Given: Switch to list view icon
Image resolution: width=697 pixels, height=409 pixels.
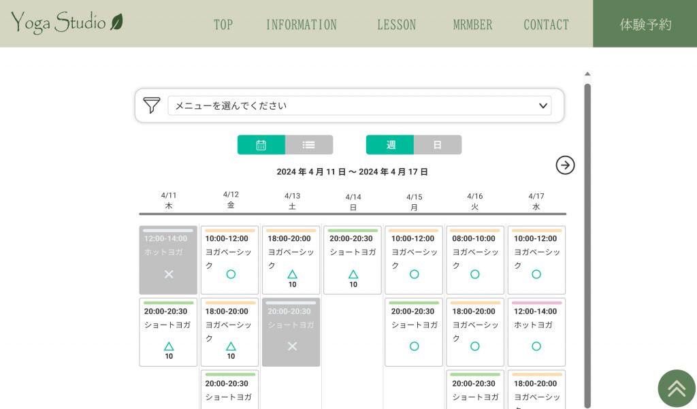Looking at the screenshot, I should 309,145.
